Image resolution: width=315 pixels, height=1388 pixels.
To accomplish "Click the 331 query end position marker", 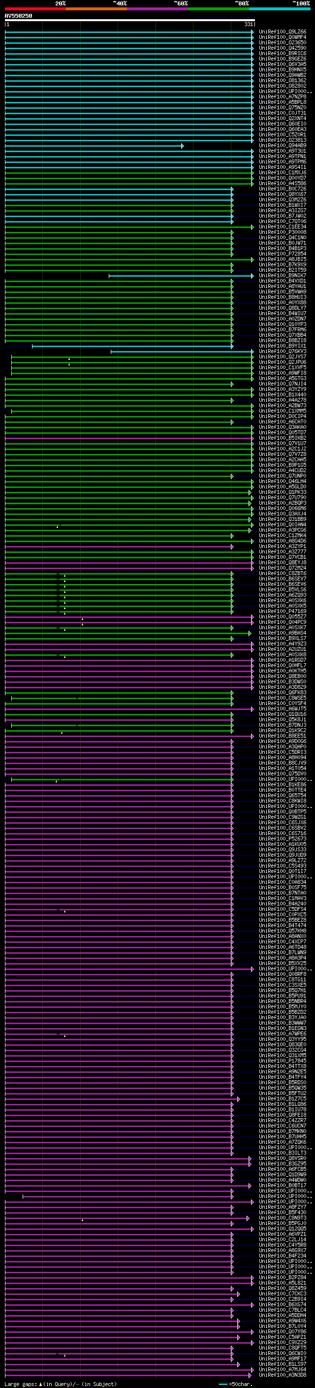I will (x=248, y=24).
